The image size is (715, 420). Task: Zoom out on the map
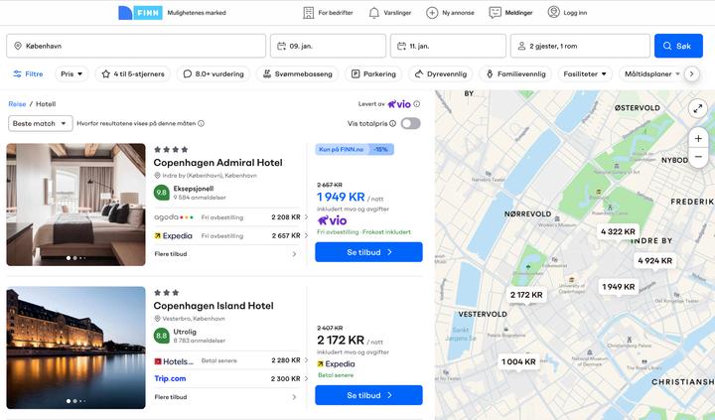(698, 157)
